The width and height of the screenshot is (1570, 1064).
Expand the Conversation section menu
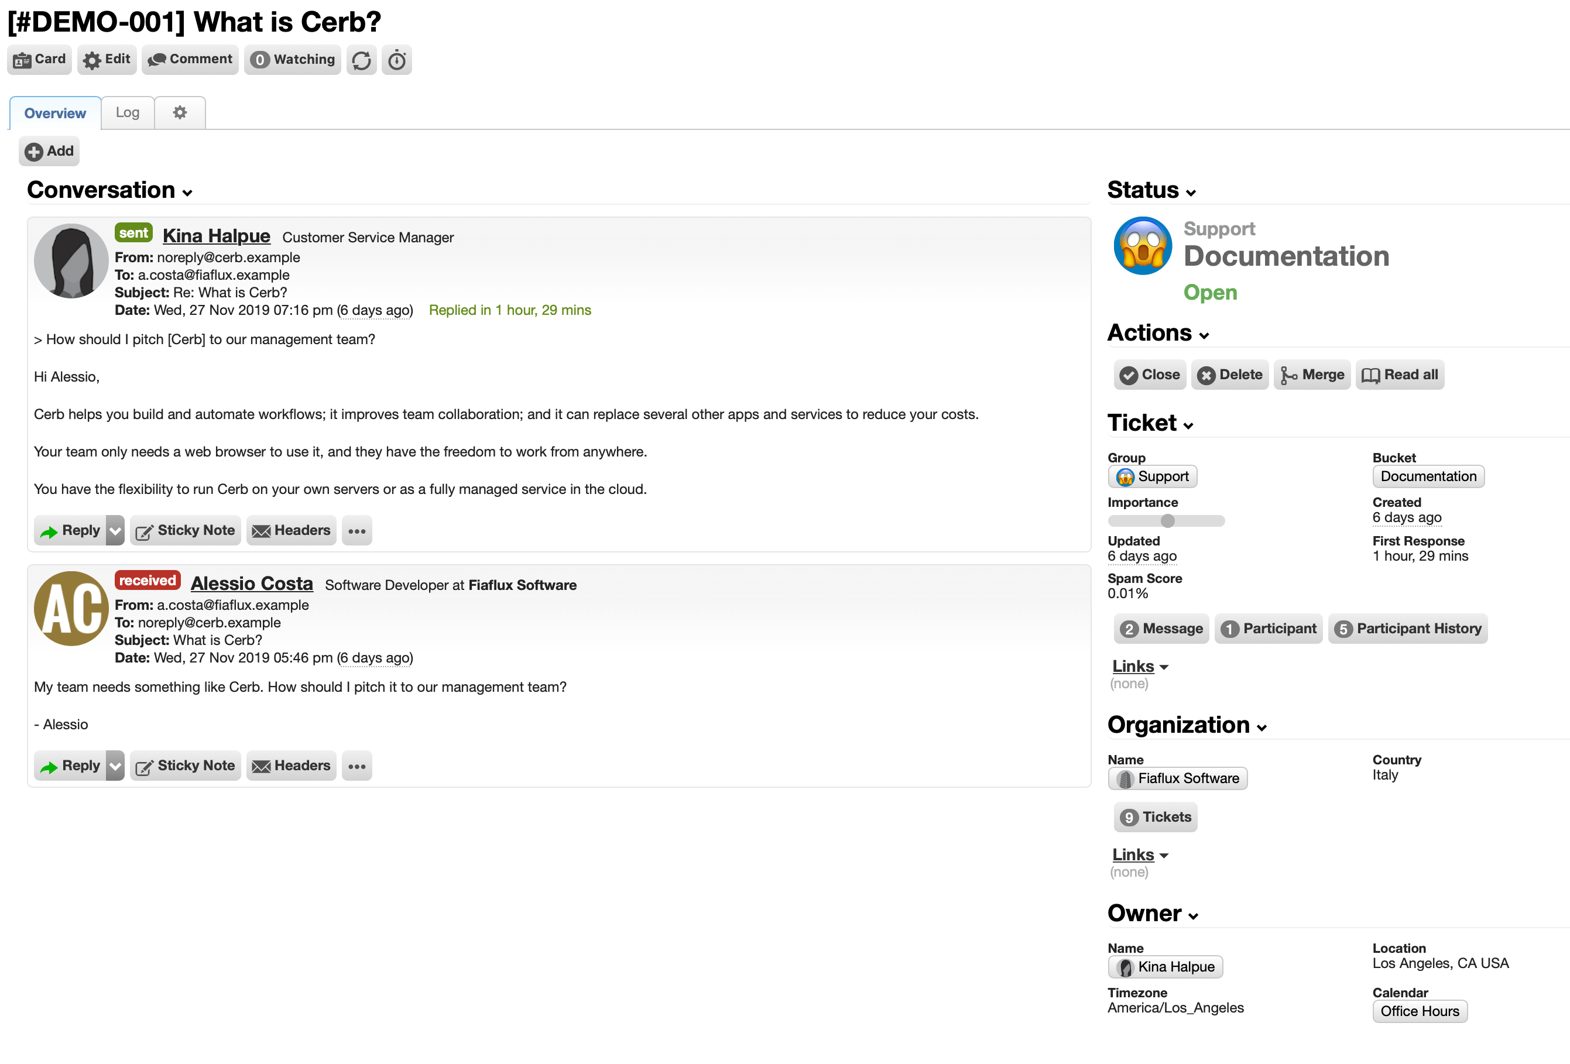pyautogui.click(x=187, y=193)
